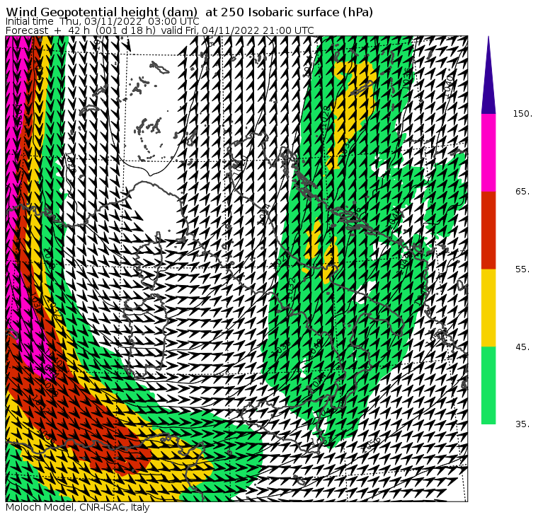
Task: Click the chart title 'Wind Geopotential height (dam)'
Action: (x=102, y=12)
